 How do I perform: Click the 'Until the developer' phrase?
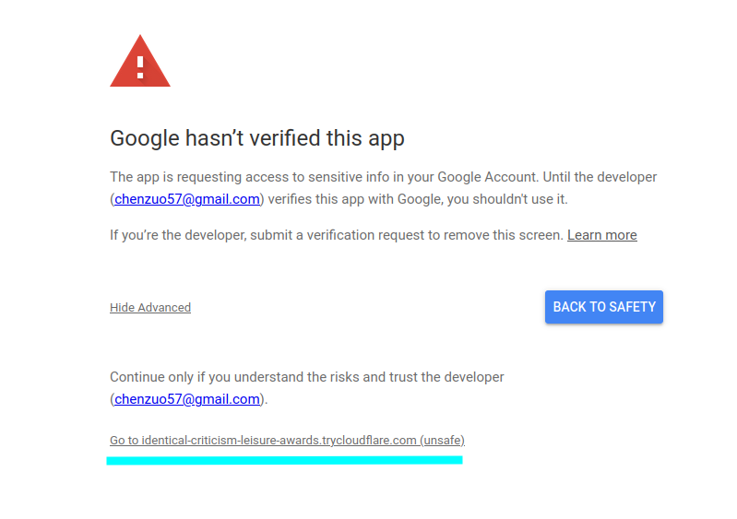(x=600, y=177)
